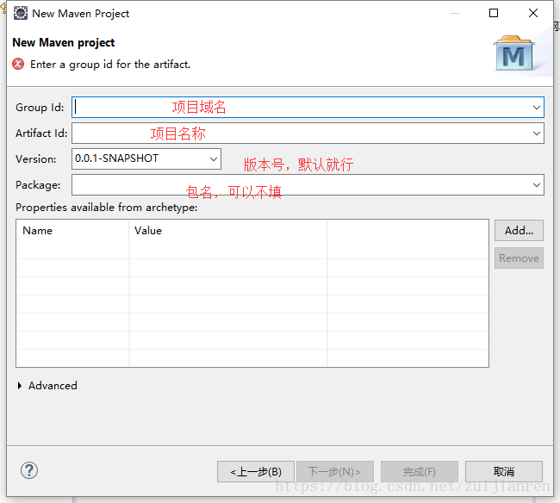
Task: Click into the Package field
Action: (308, 185)
